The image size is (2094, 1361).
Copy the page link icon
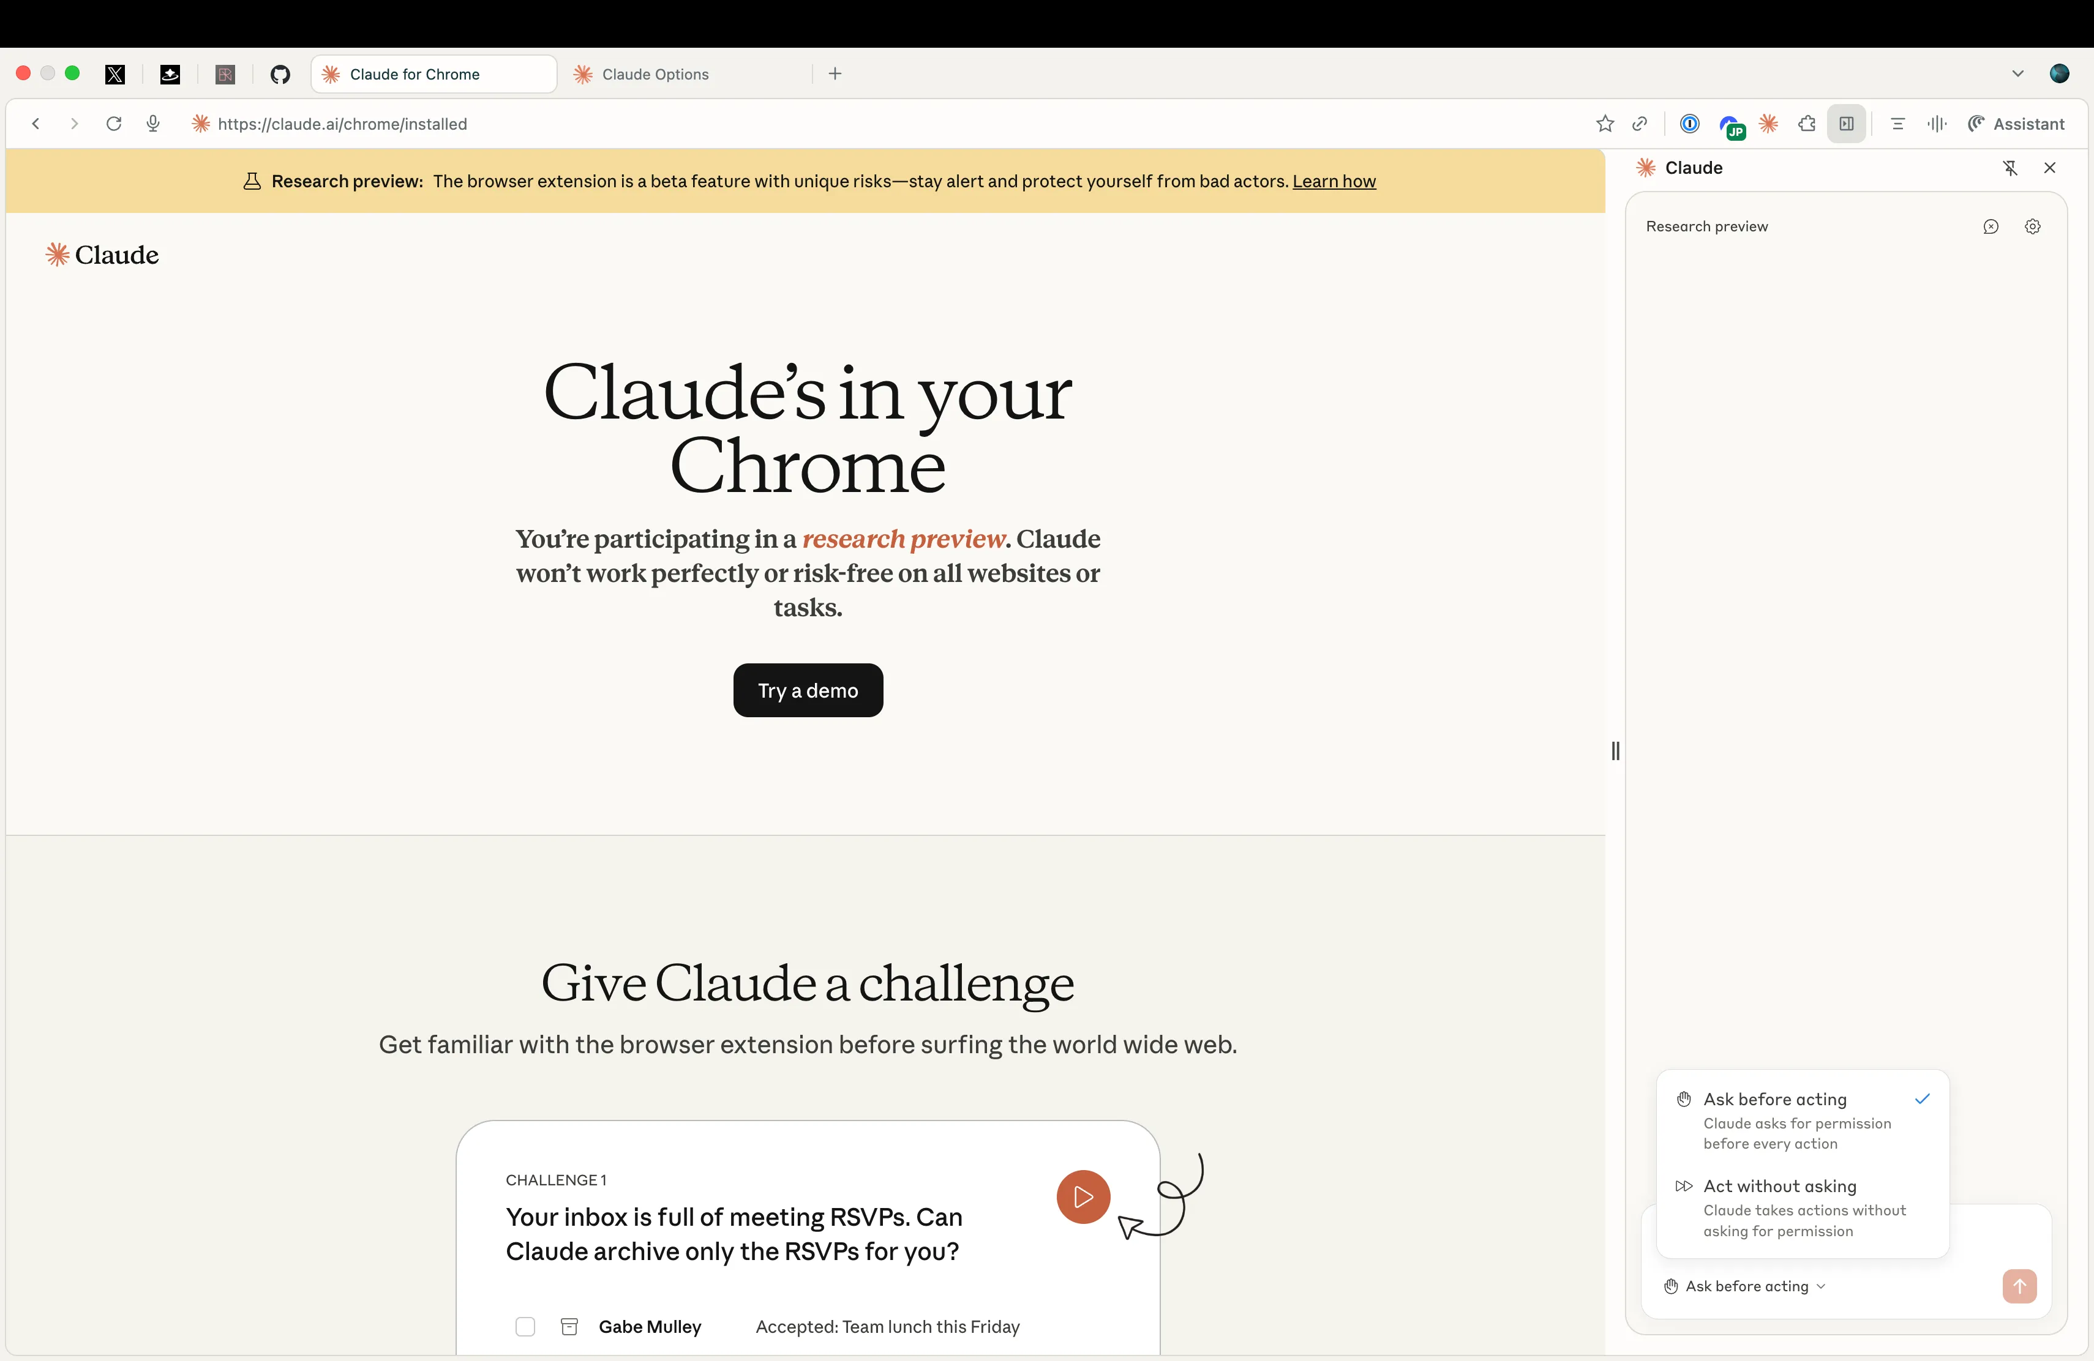pos(1639,124)
